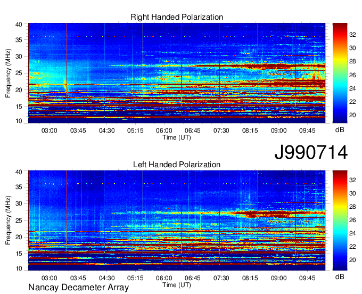The width and height of the screenshot is (362, 294).
Task: Click the 40 MHz tick on left-handed plot
Action: coord(19,172)
